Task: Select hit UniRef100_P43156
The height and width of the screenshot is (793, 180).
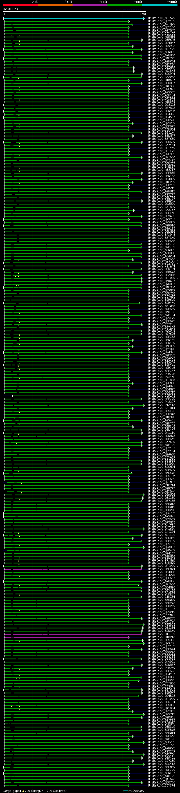Action: click(x=161, y=377)
